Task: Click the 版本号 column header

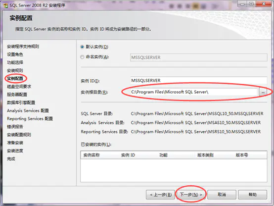Action: (242, 155)
